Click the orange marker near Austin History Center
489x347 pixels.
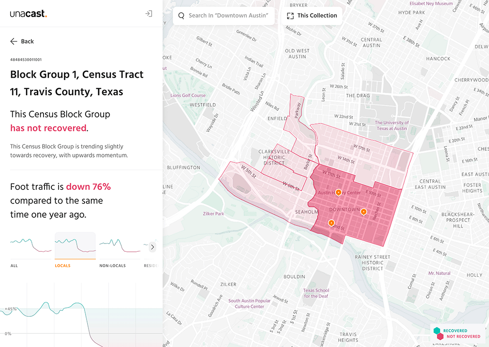tap(338, 192)
